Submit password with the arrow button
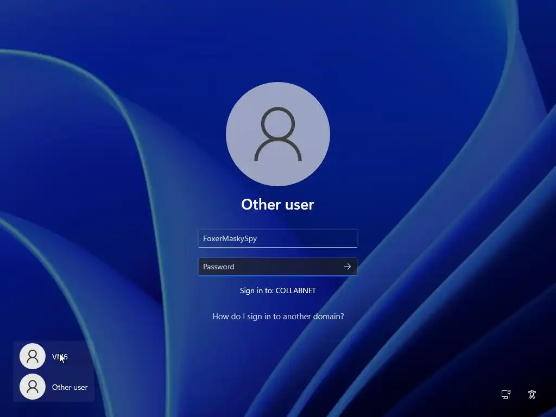Screen dimensions: 556x417 coord(347,267)
